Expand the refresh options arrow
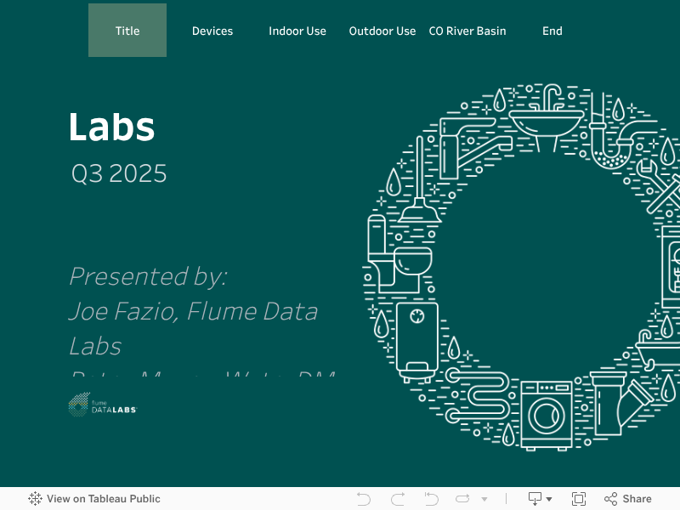 (x=484, y=499)
